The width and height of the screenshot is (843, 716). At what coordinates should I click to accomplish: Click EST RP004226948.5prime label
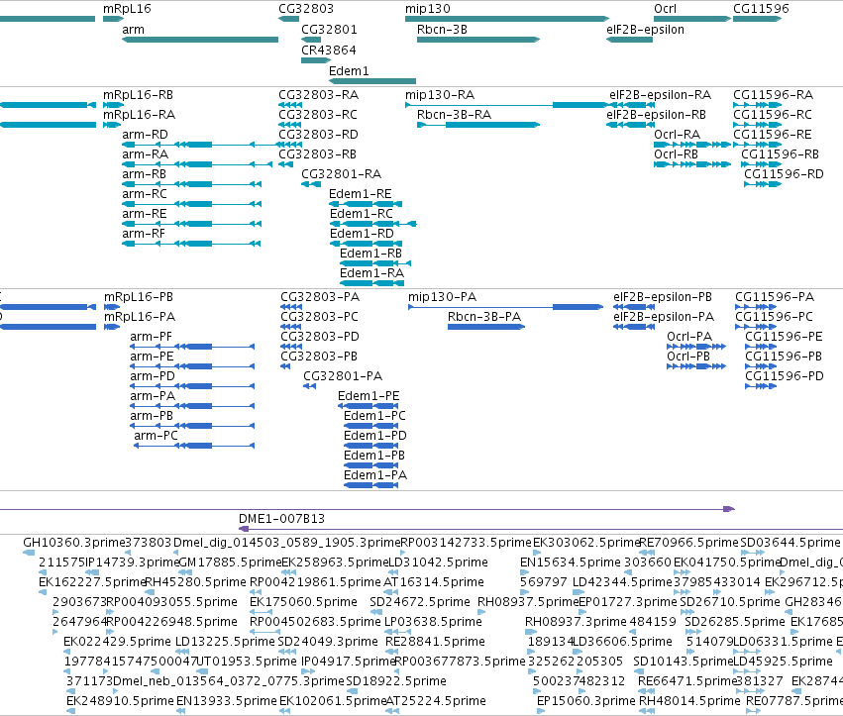coord(171,622)
